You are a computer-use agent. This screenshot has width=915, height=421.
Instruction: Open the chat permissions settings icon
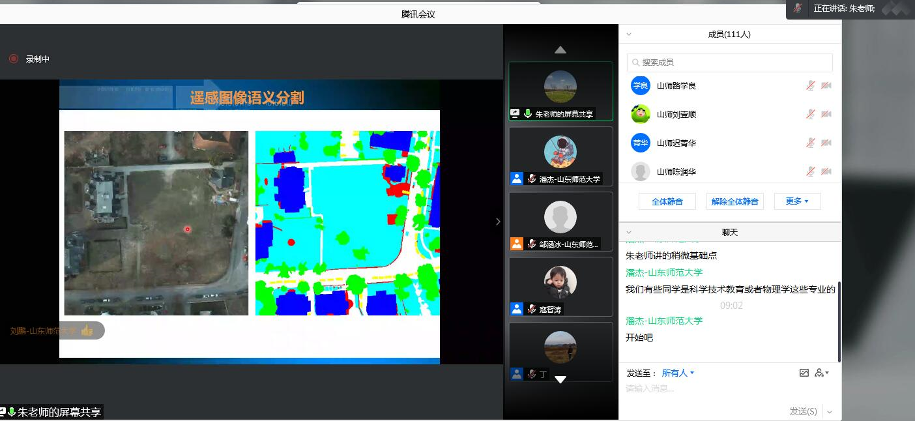point(821,373)
